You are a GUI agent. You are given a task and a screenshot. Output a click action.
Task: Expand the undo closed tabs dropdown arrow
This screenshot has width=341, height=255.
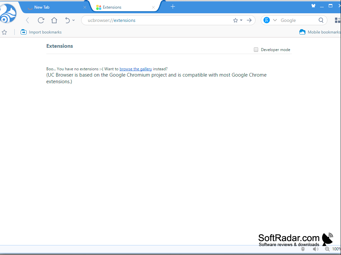click(74, 20)
